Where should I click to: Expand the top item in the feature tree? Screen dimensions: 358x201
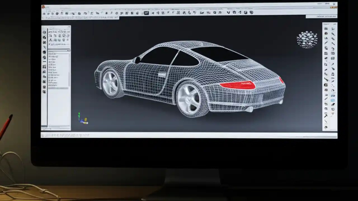[x=49, y=54]
